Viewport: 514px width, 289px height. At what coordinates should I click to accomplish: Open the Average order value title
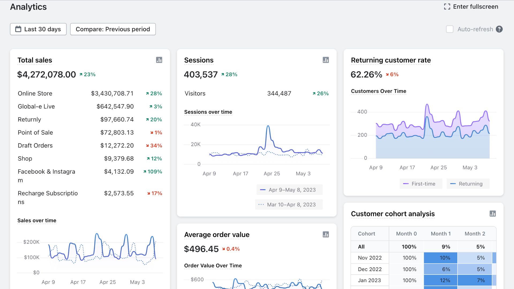(217, 235)
